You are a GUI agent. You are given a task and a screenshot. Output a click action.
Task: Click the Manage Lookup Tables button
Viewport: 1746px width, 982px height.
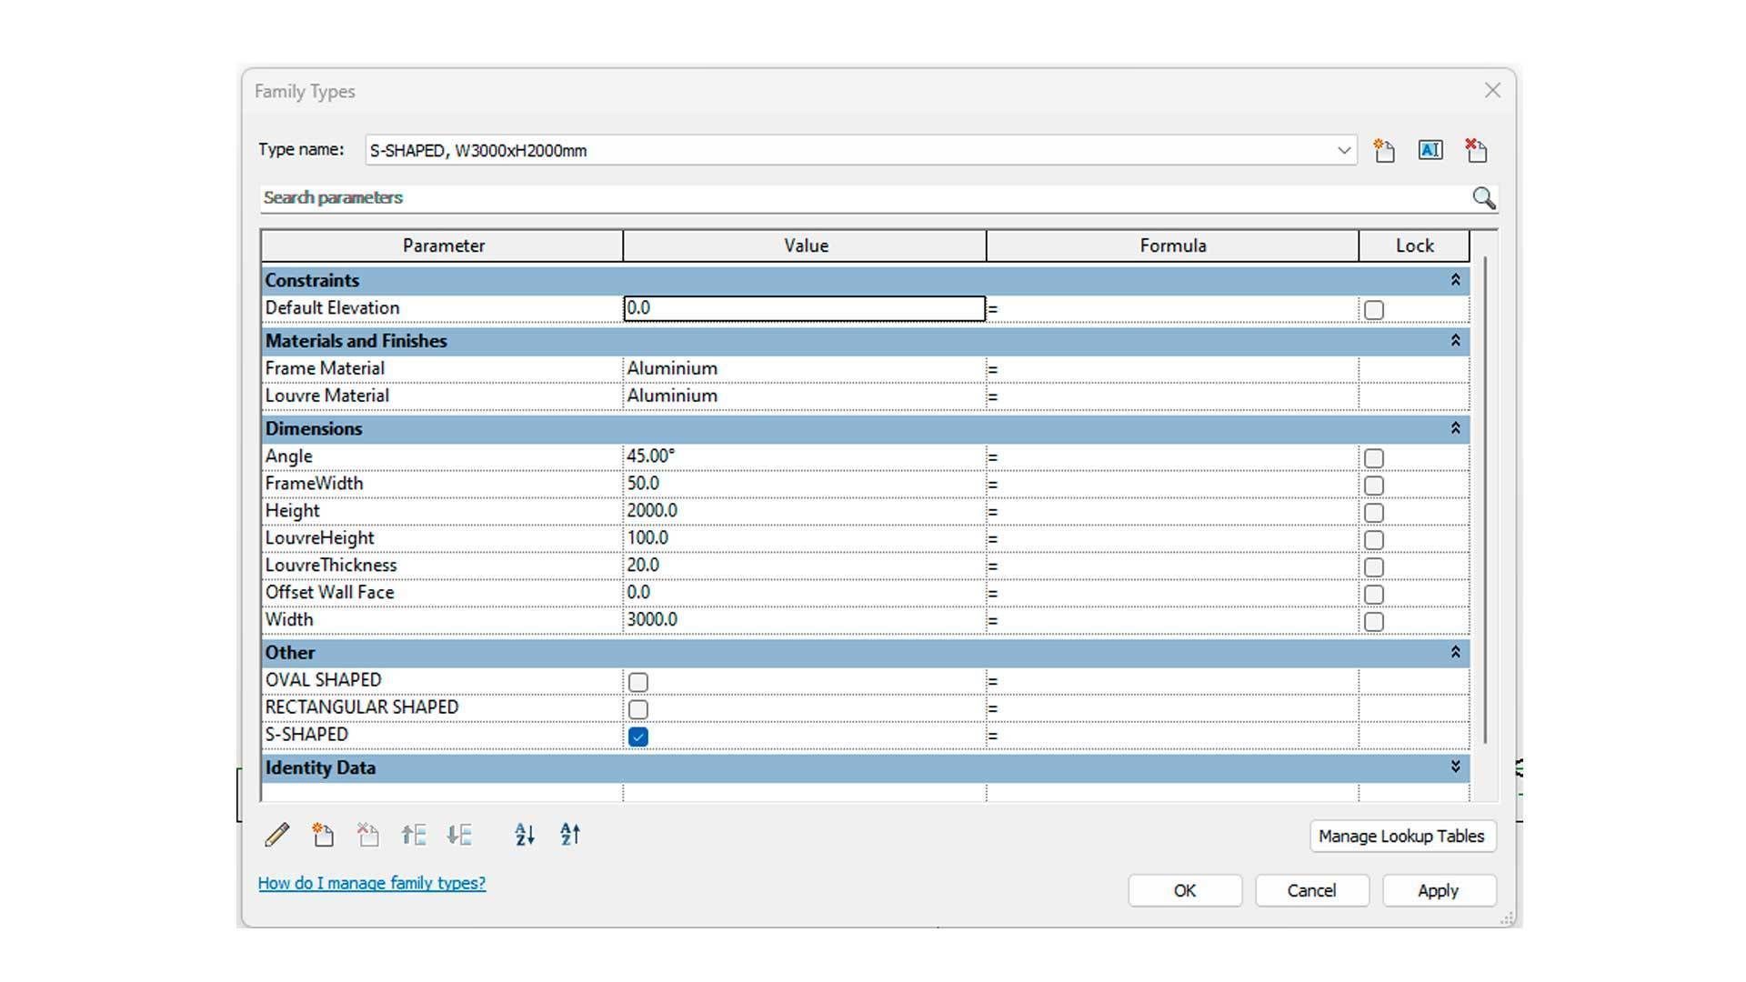click(1401, 836)
